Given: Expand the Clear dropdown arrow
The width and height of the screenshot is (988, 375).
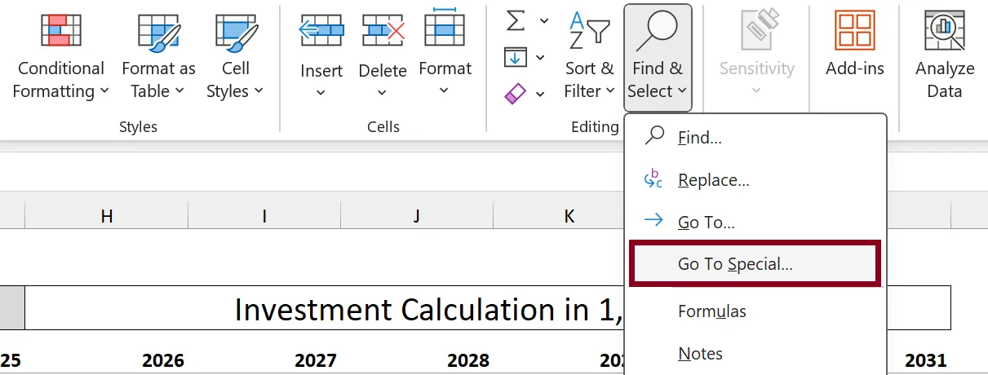Looking at the screenshot, I should (x=540, y=95).
